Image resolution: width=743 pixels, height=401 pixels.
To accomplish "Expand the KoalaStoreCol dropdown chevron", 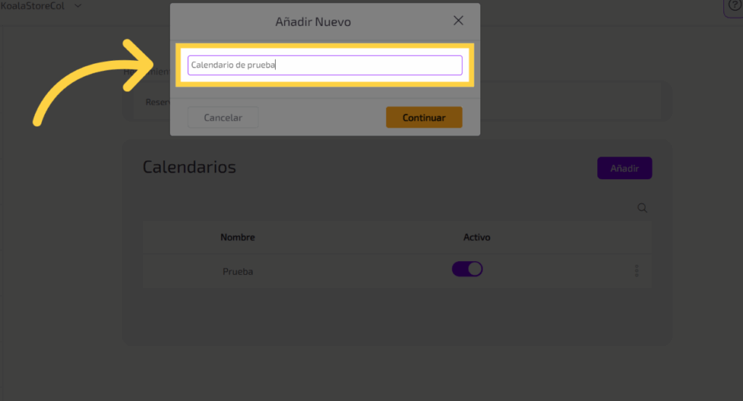I will click(x=78, y=6).
